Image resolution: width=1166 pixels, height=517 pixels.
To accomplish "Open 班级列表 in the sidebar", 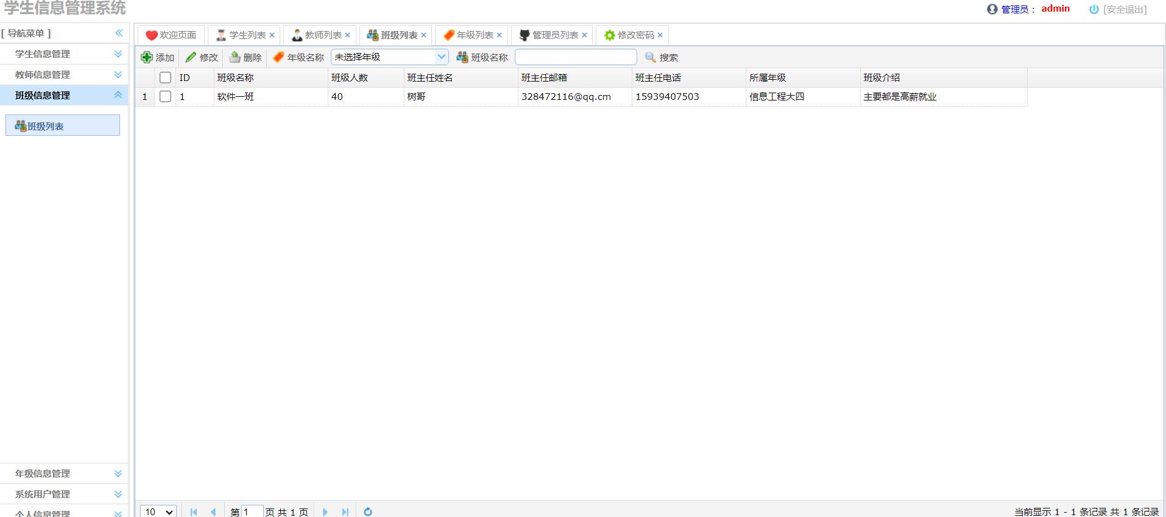I will point(63,125).
